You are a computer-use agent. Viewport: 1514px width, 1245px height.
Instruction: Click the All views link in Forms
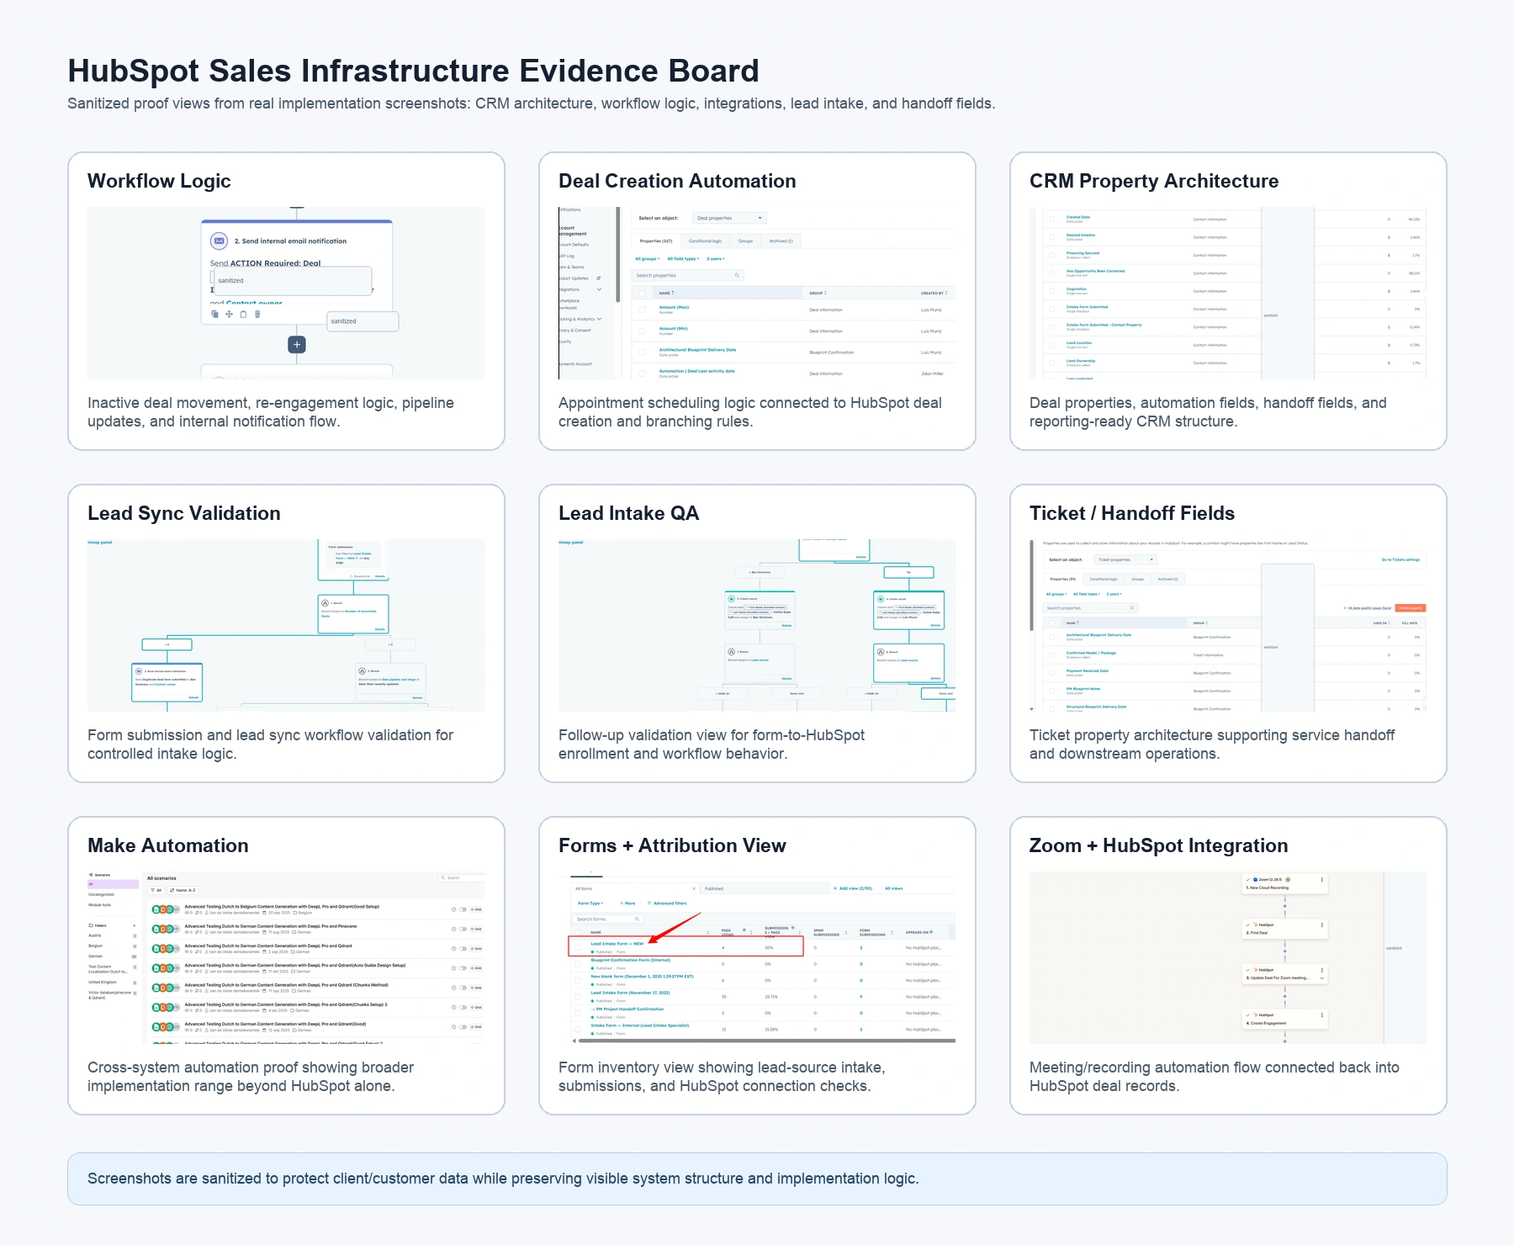click(893, 888)
